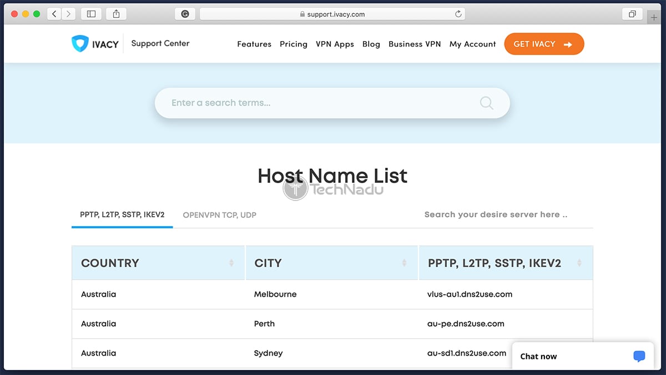
Task: Click the Host Name List heading
Action: [332, 176]
